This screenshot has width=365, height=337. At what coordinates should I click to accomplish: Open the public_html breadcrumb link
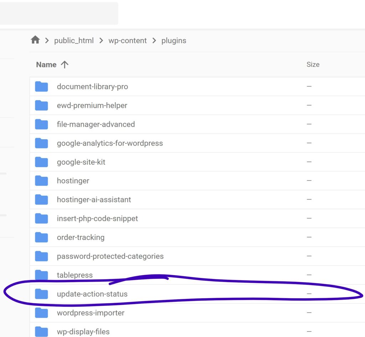point(74,41)
